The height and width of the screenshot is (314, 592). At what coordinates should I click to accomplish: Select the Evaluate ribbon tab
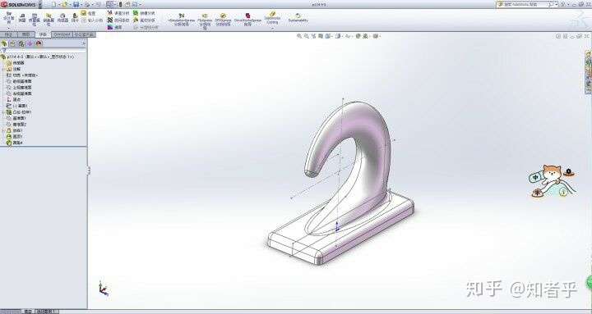(x=43, y=34)
